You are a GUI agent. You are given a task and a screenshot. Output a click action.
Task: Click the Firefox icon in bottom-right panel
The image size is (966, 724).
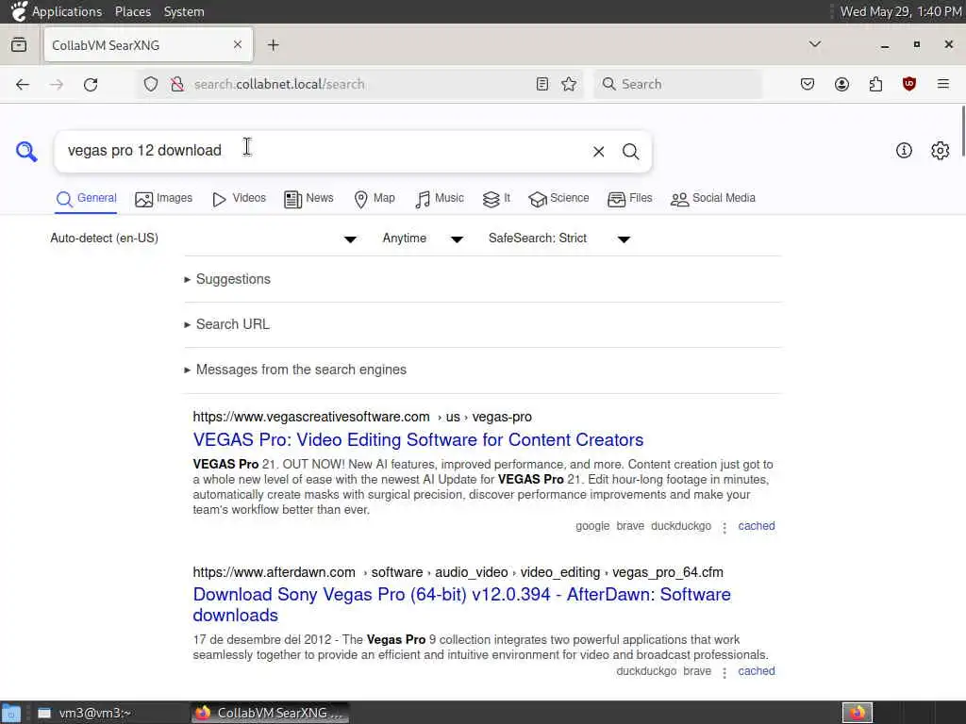point(858,713)
